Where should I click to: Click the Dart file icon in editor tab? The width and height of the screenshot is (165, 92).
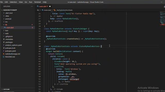click(x=38, y=6)
